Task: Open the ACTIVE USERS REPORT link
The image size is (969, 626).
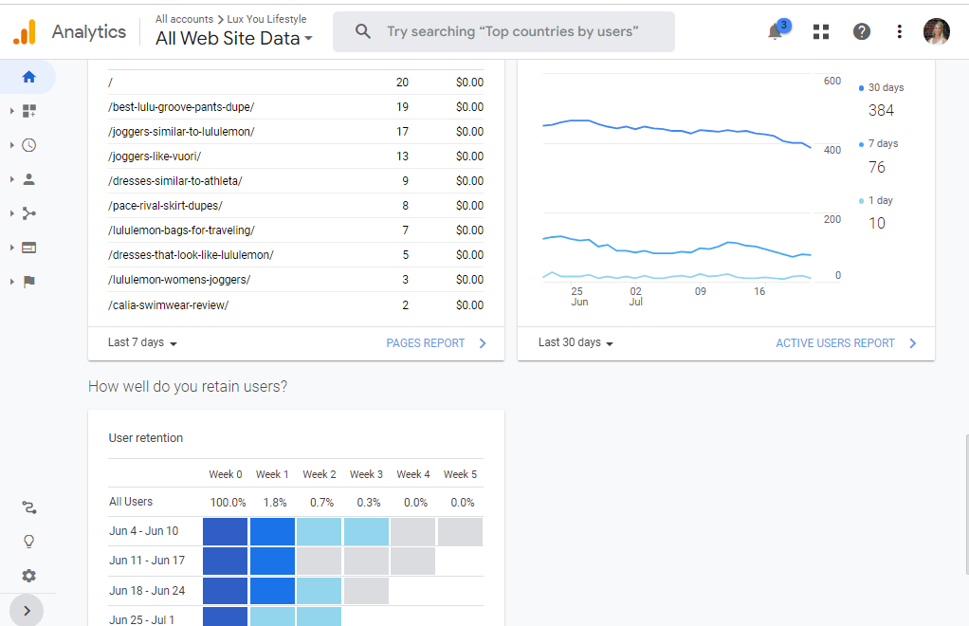Action: (x=846, y=343)
